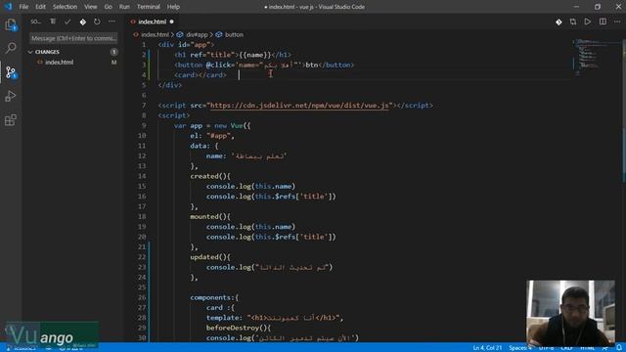Open editor more actions ellipsis
The image size is (626, 352).
[x=617, y=22]
